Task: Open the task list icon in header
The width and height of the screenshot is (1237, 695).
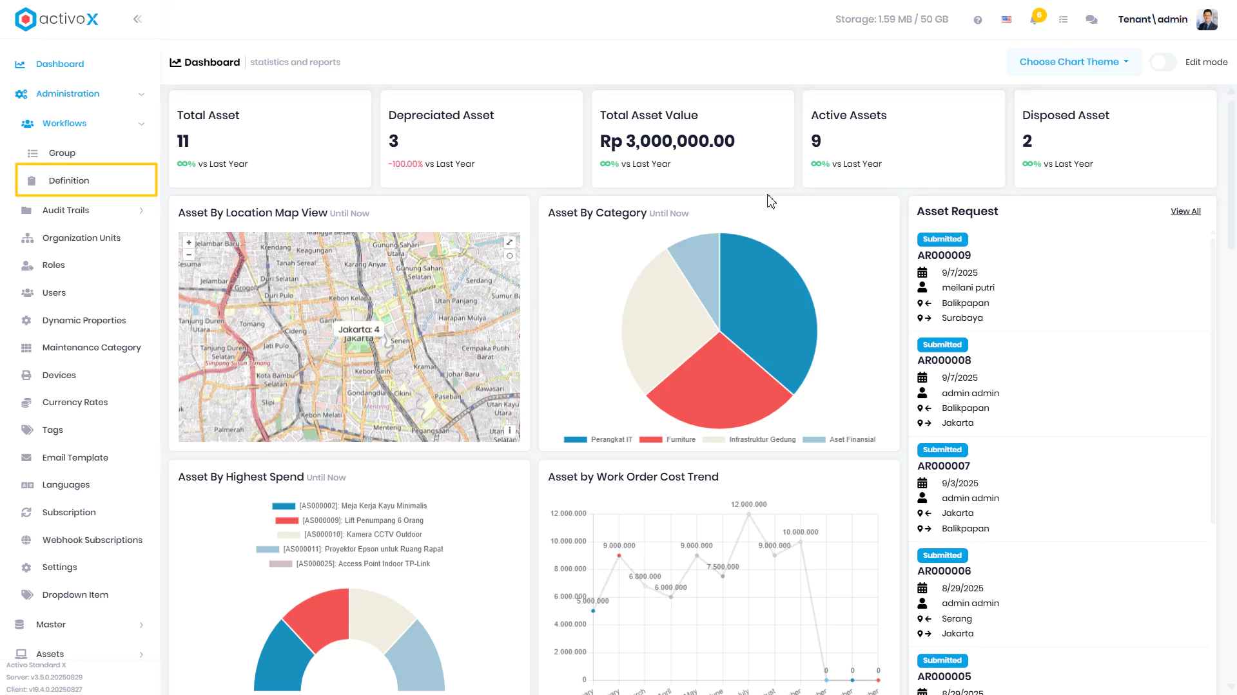Action: click(1064, 20)
